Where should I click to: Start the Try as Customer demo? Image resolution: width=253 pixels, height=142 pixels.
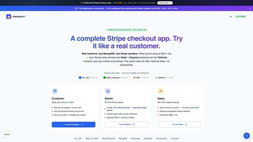(x=73, y=124)
